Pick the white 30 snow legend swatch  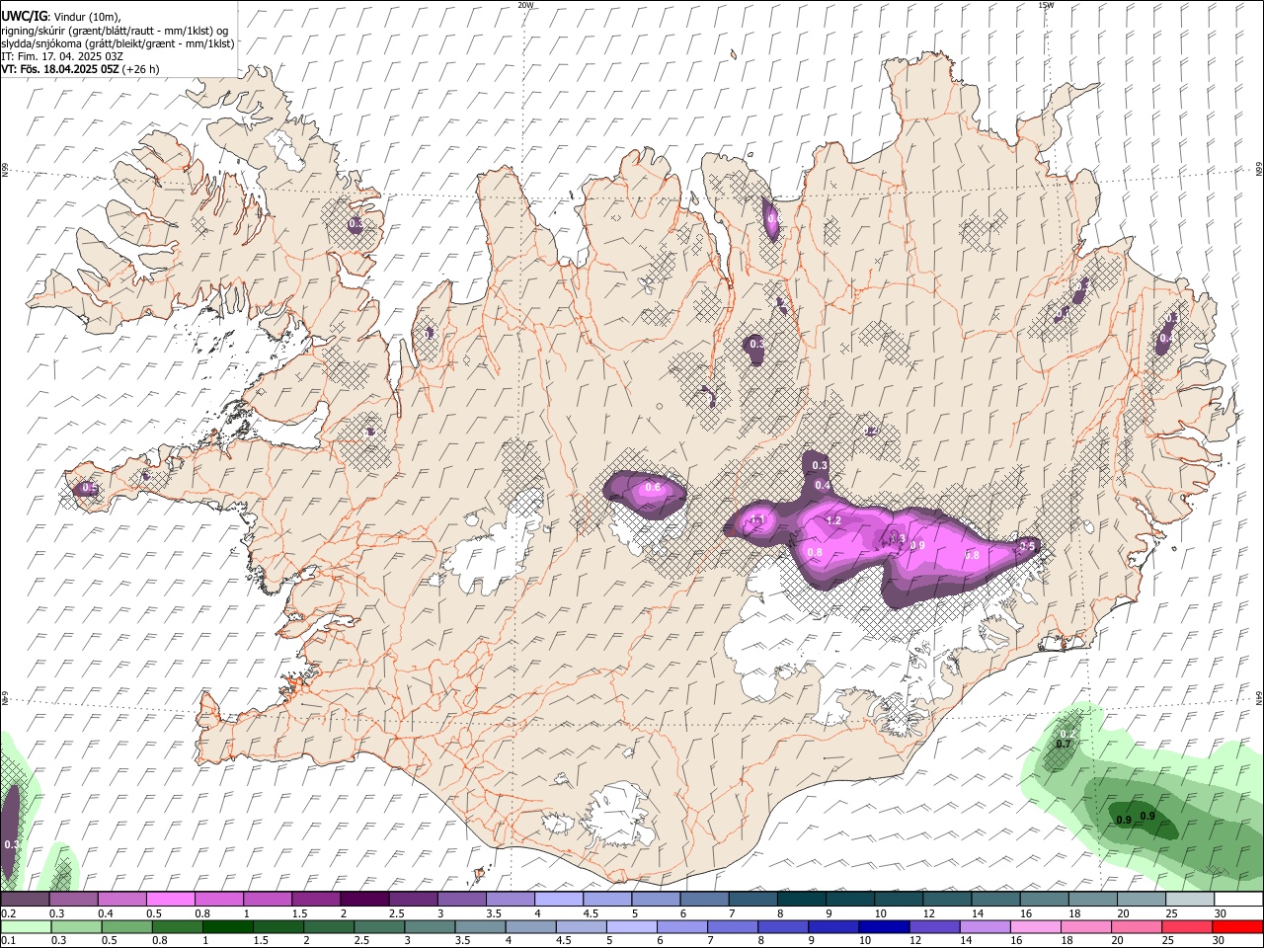coord(1238,900)
